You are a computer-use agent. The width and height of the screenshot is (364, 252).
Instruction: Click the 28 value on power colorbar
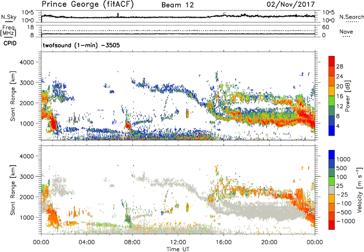339,66
